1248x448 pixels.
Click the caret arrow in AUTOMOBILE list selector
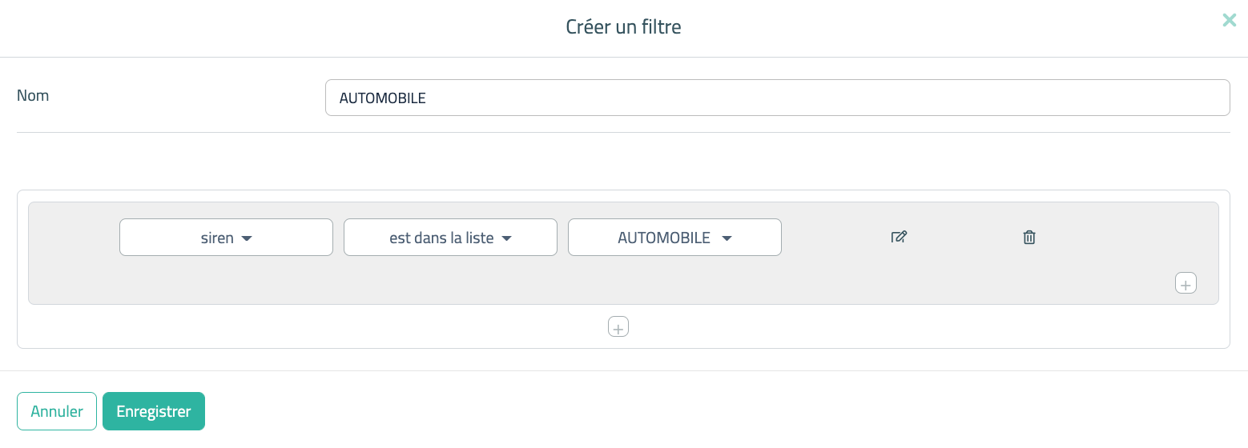727,238
